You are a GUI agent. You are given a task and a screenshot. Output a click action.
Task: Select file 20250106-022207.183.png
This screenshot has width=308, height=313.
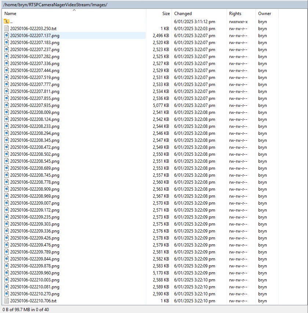click(34, 43)
